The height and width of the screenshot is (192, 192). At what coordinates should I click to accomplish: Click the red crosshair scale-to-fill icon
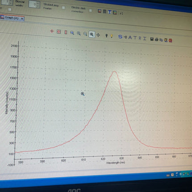tap(52, 31)
